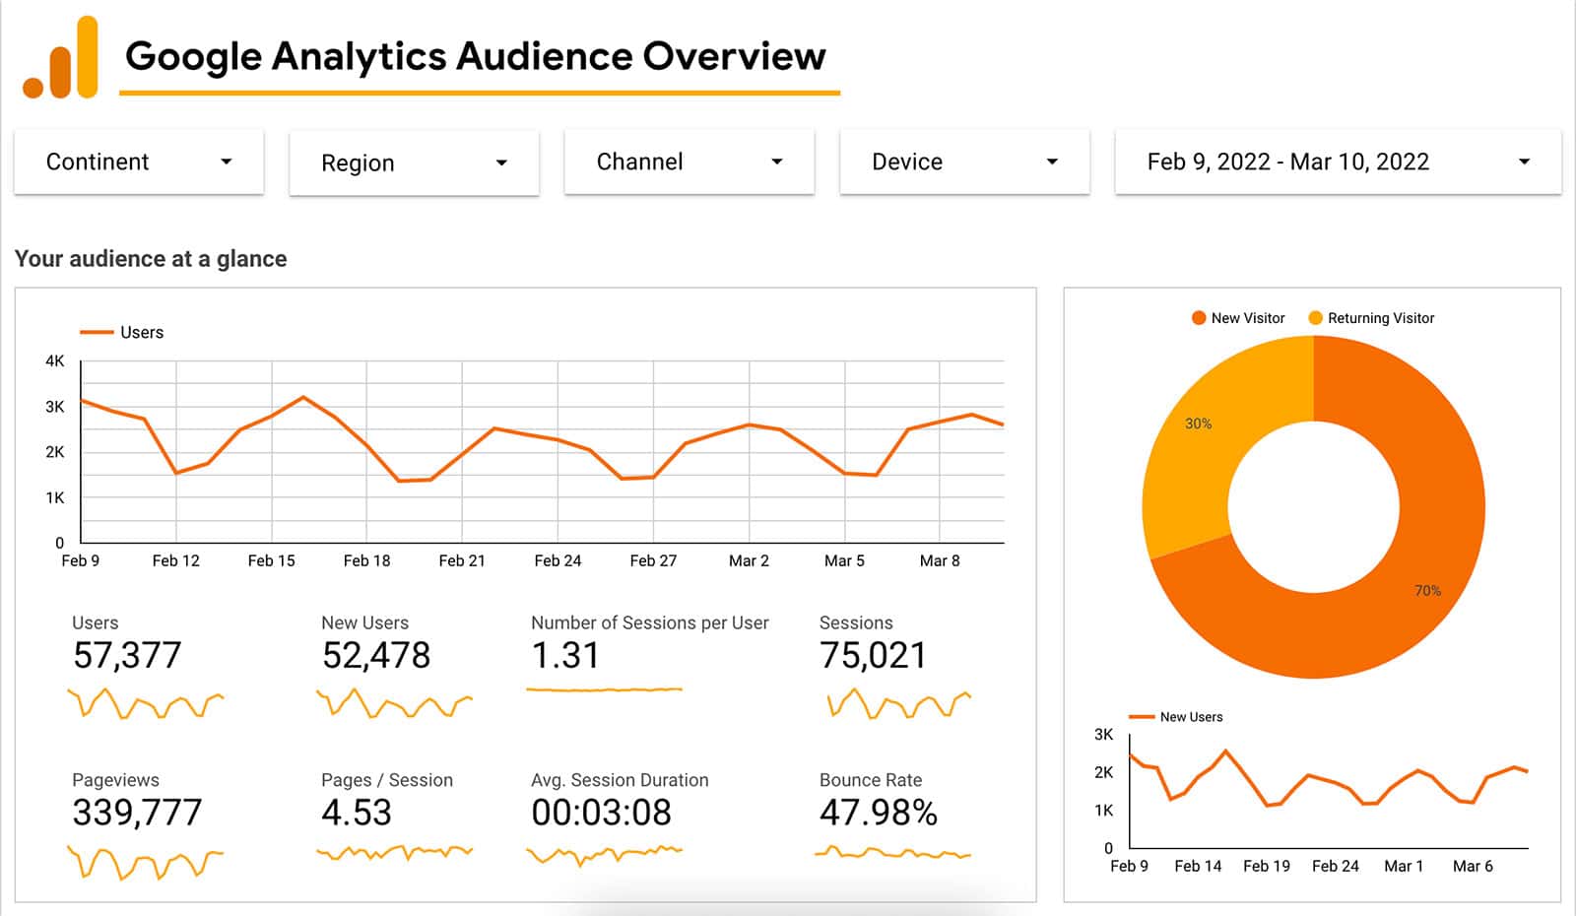Open the Channel dropdown filter
1576x916 pixels.
coord(689,162)
